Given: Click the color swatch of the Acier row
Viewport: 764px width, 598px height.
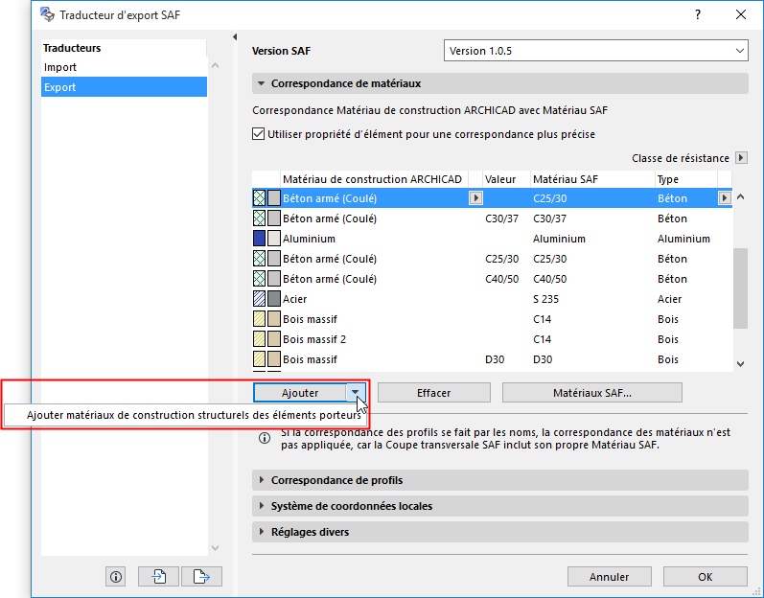Looking at the screenshot, I should coord(274,299).
